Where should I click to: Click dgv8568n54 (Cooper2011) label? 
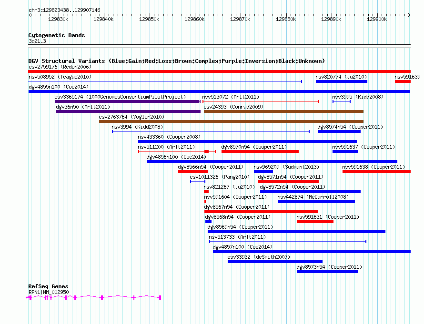tap(238, 217)
